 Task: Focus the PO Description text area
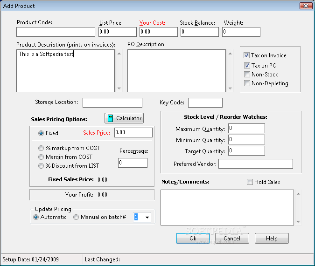(x=176, y=71)
